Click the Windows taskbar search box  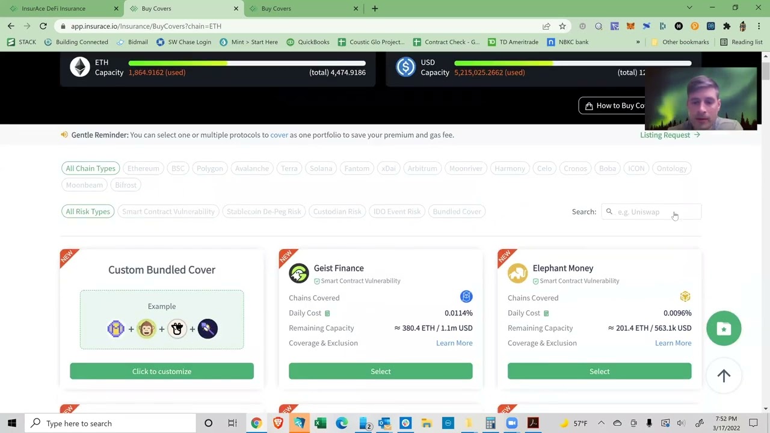(x=111, y=423)
